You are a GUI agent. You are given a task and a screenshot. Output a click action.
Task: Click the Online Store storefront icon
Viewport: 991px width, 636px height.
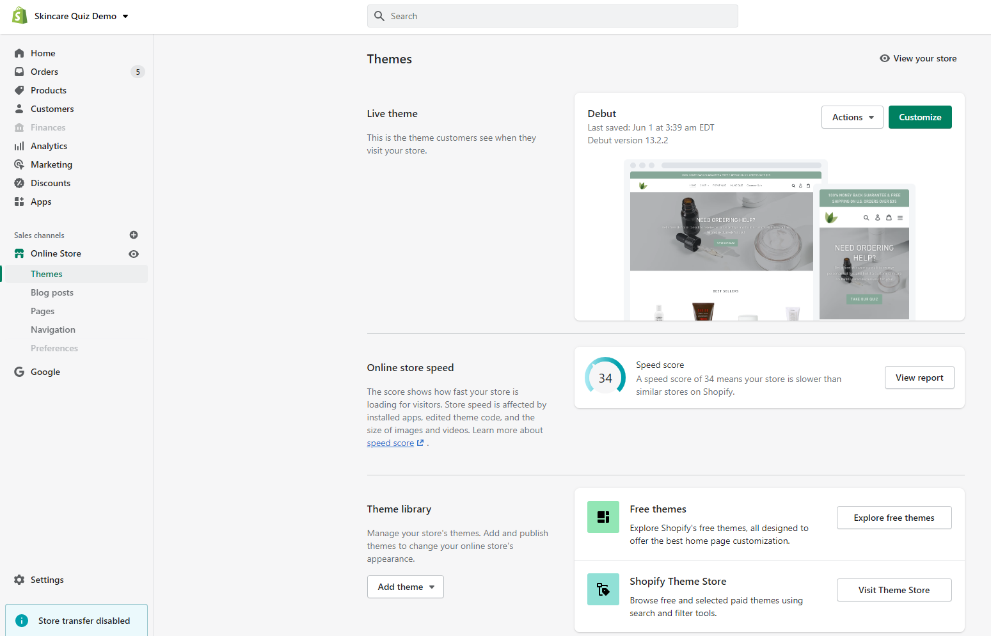[19, 253]
